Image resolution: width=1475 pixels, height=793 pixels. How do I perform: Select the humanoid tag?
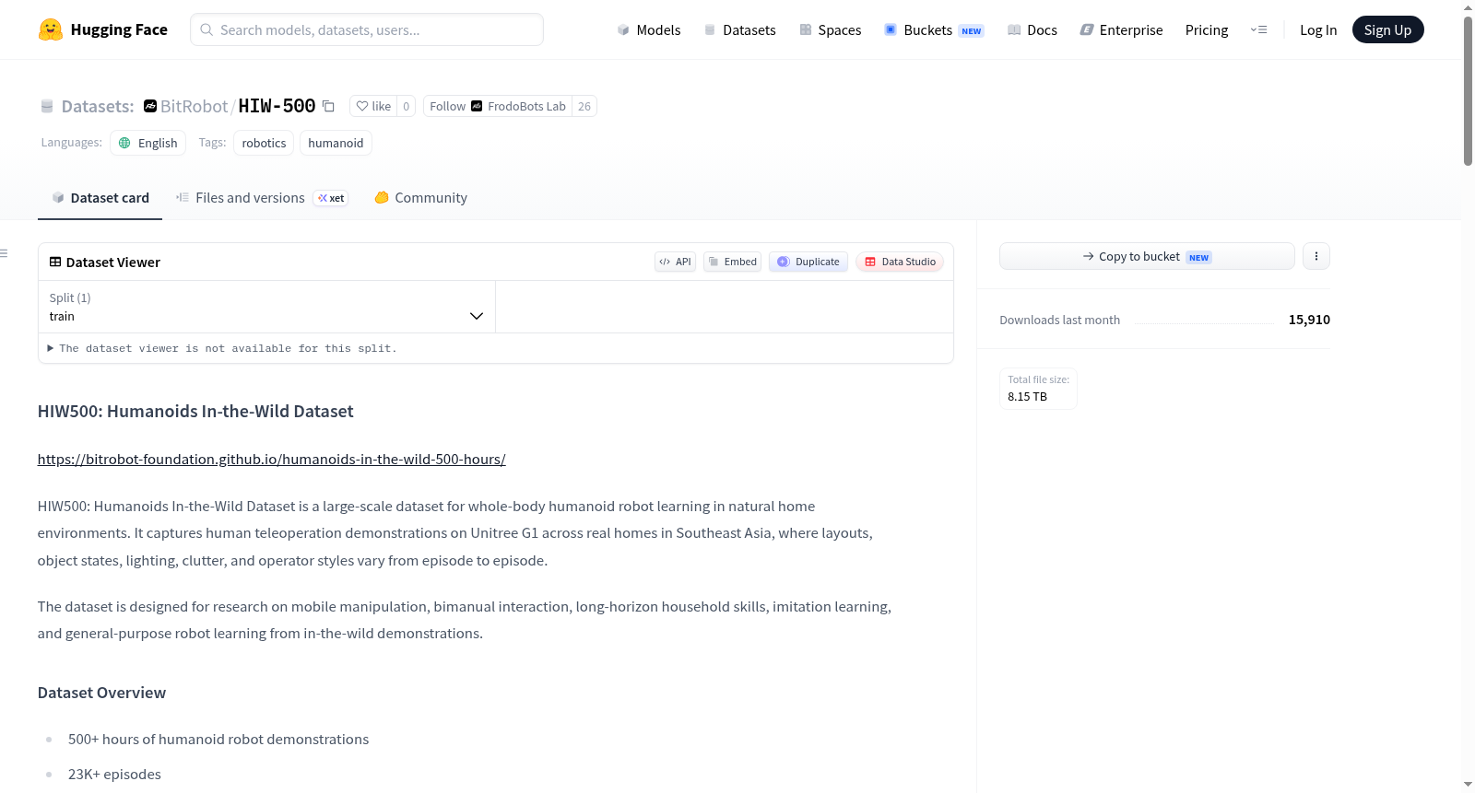[x=336, y=143]
